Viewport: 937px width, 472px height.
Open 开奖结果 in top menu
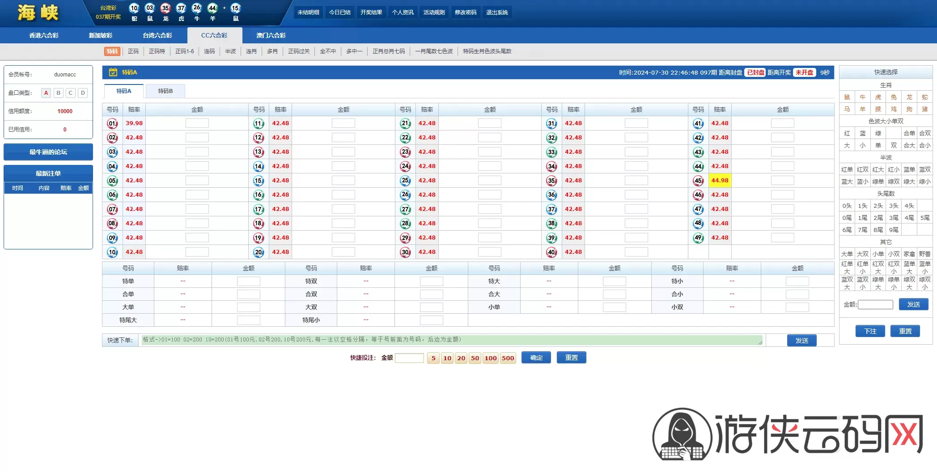pos(371,13)
